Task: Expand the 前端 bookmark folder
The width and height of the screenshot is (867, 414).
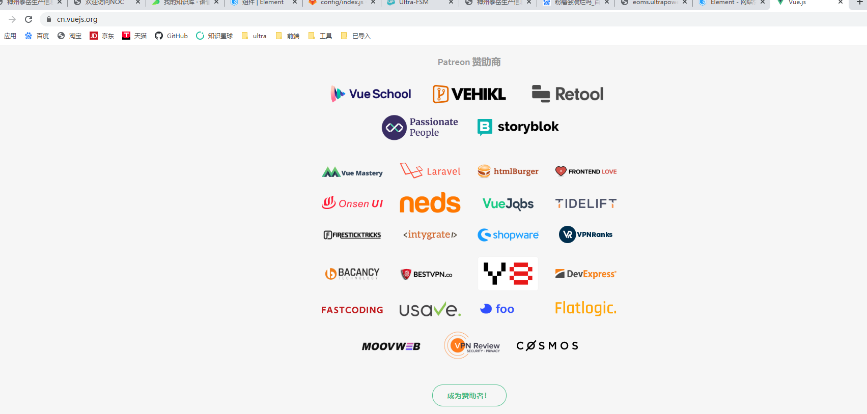Action: pyautogui.click(x=287, y=36)
